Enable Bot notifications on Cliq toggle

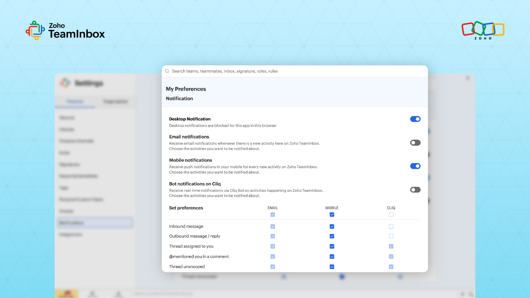pyautogui.click(x=415, y=190)
